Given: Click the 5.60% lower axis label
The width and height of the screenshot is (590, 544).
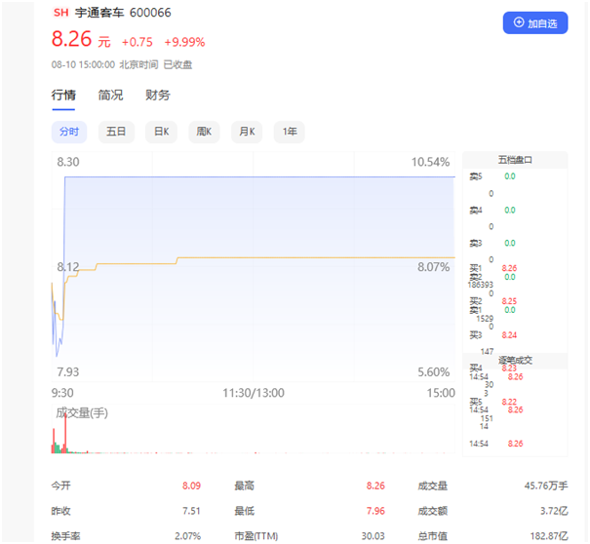Looking at the screenshot, I should click(x=433, y=372).
